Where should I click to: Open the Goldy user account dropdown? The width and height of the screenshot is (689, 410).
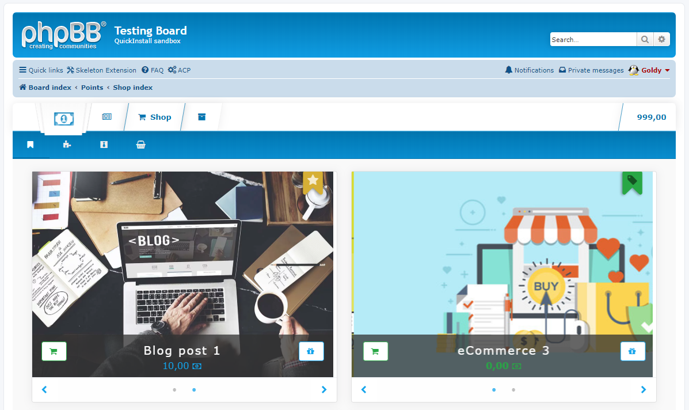pyautogui.click(x=650, y=70)
